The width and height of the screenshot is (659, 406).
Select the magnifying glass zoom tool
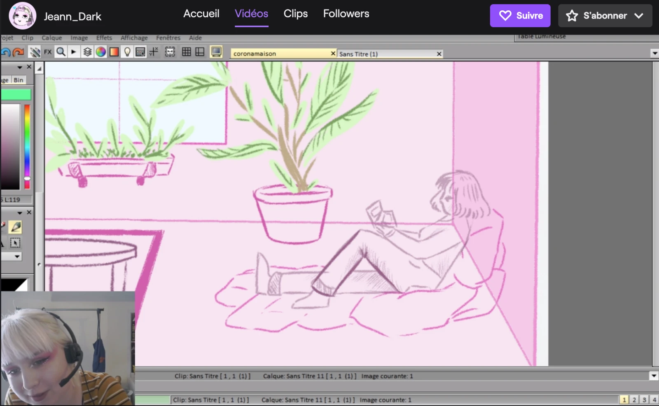coord(61,52)
